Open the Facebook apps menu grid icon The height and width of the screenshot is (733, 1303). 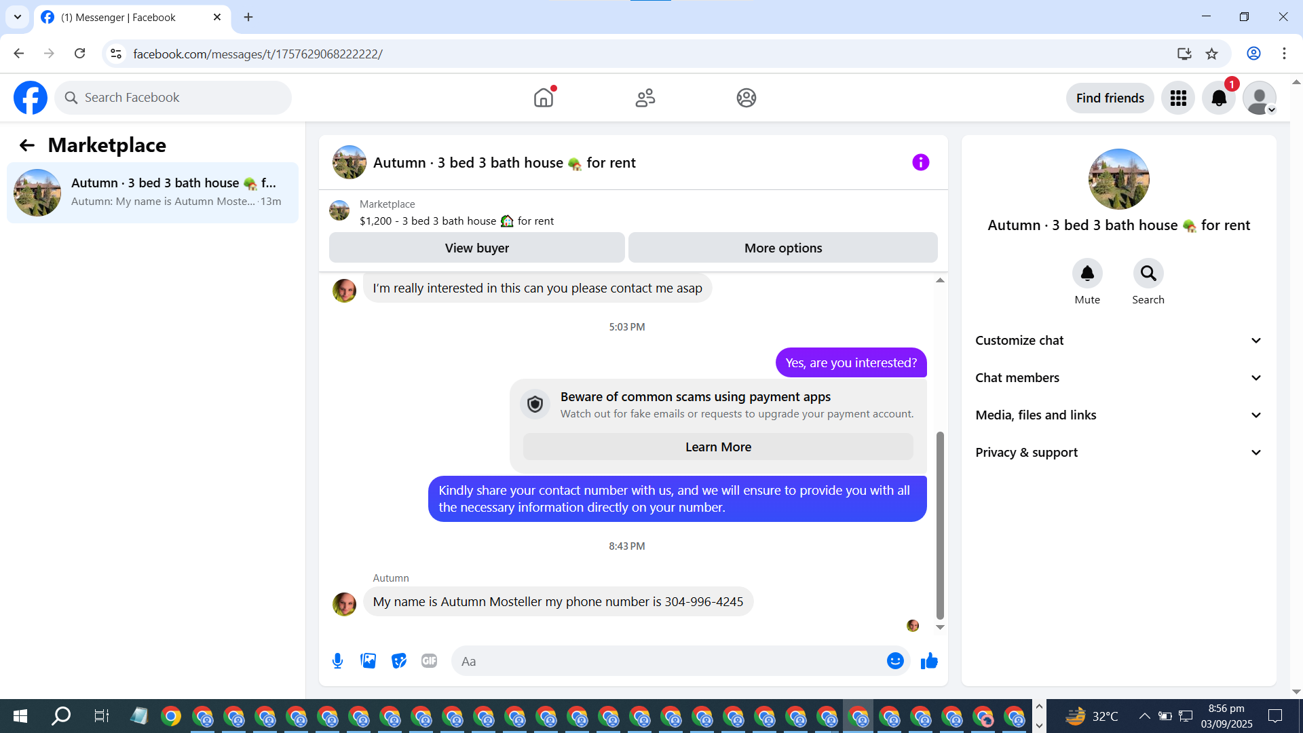click(1178, 98)
